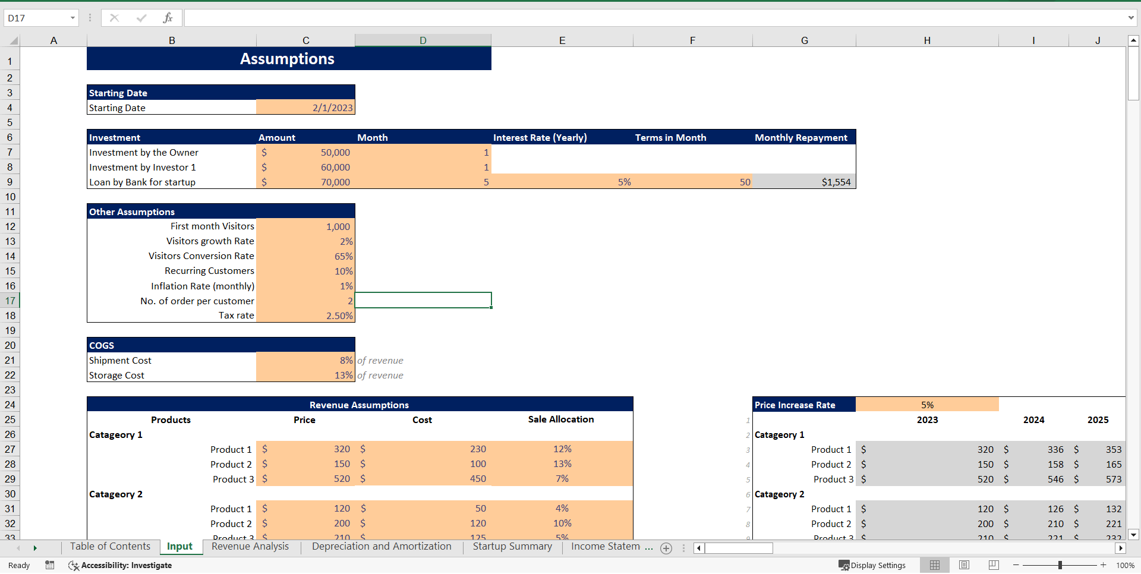Expand the formula bar with its chevron
This screenshot has height=574, width=1141.
[x=1131, y=18]
